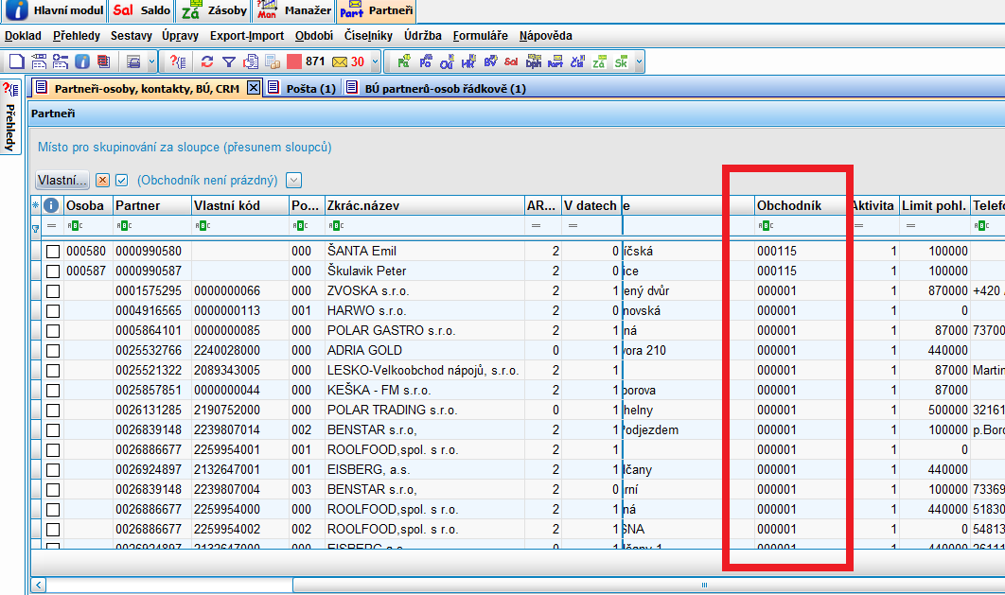
Task: Sort by the Obchodník column header
Action: [788, 205]
